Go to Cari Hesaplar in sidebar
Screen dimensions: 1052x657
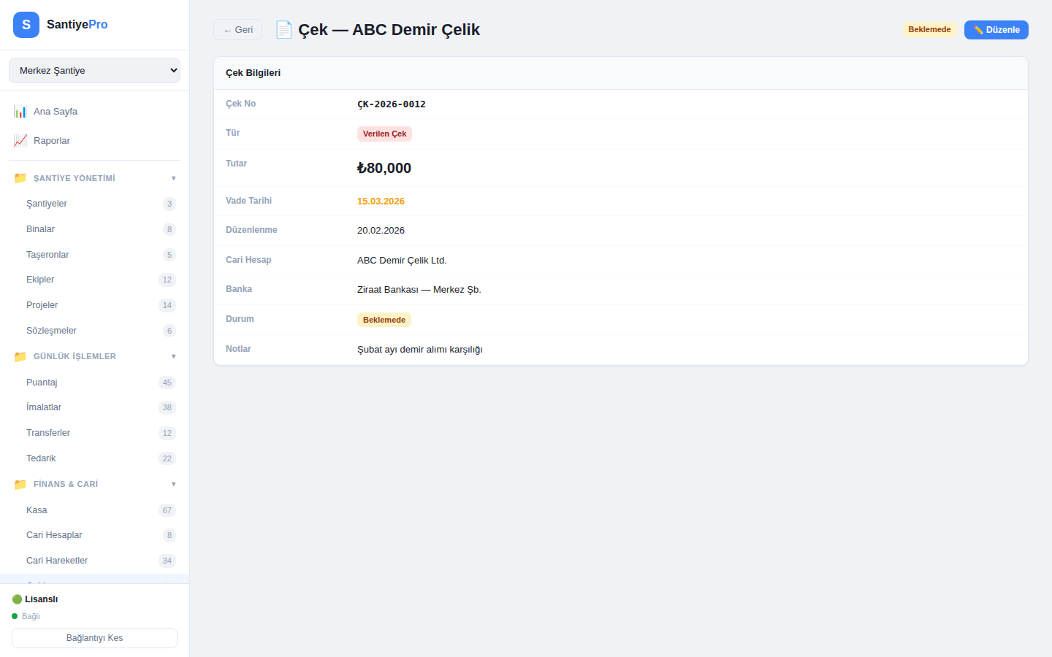(x=54, y=535)
